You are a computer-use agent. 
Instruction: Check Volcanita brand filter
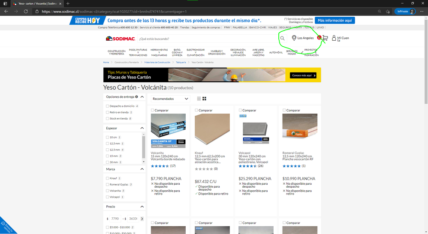pos(107,191)
